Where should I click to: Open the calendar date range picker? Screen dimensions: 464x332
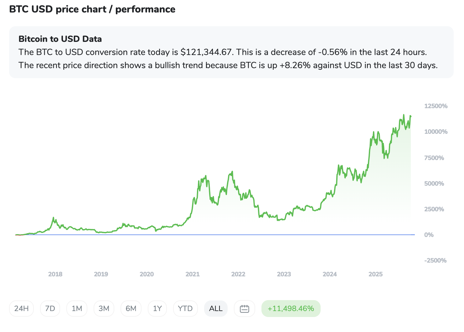coord(244,309)
